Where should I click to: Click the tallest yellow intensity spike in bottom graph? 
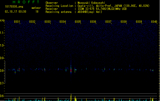point(71,97)
